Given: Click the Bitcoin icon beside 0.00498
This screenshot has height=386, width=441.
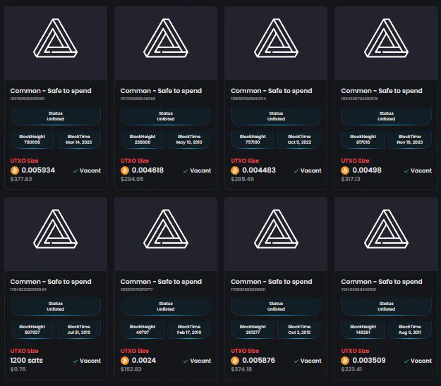Looking at the screenshot, I should 345,170.
